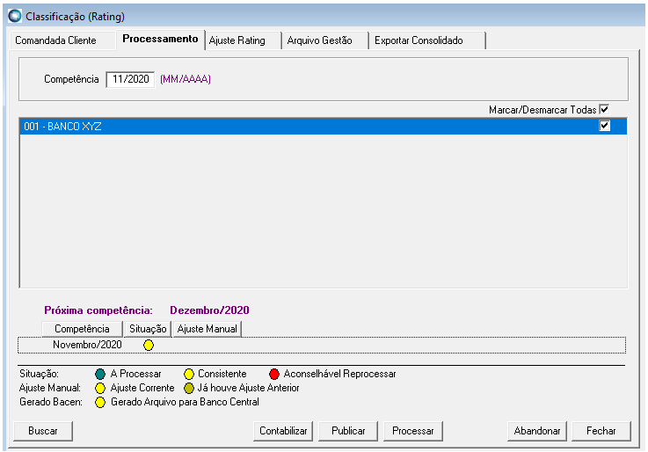Click the yellow Consistente legend circle
Image resolution: width=648 pixels, height=452 pixels.
pos(189,375)
